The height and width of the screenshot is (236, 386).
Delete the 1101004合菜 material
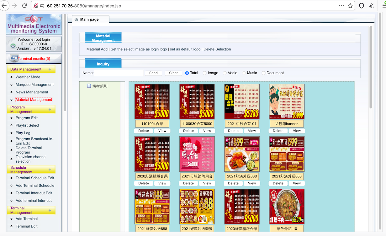tap(144, 131)
